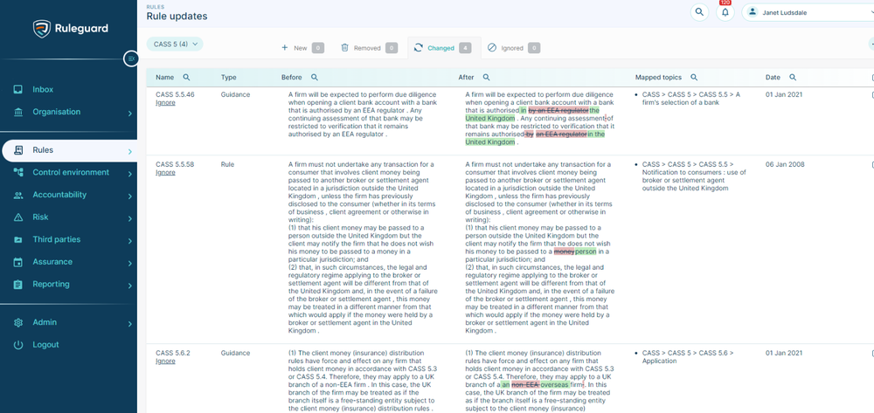
Task: Expand the Third parties chevron
Action: (129, 241)
